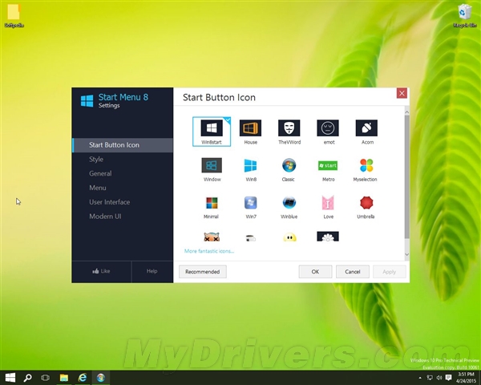Close the Start Menu 8 settings window

(x=402, y=93)
